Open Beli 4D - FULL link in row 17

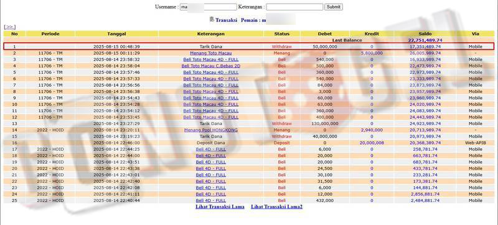point(211,149)
